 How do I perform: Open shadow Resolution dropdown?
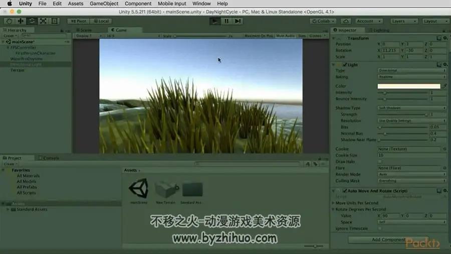click(411, 120)
